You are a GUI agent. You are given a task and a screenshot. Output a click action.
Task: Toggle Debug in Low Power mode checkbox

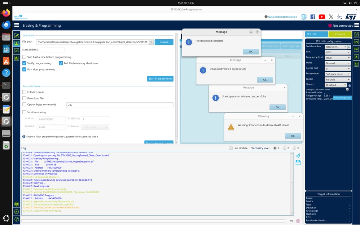[347, 89]
